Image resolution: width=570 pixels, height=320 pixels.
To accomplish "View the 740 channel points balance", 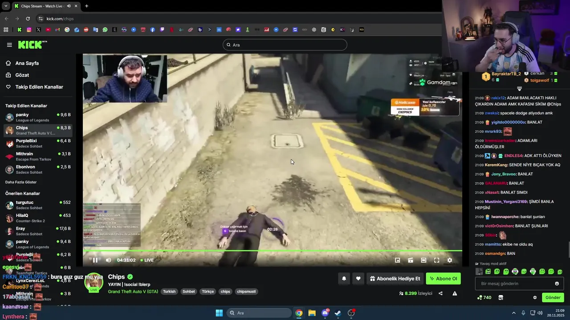I will click(x=484, y=297).
